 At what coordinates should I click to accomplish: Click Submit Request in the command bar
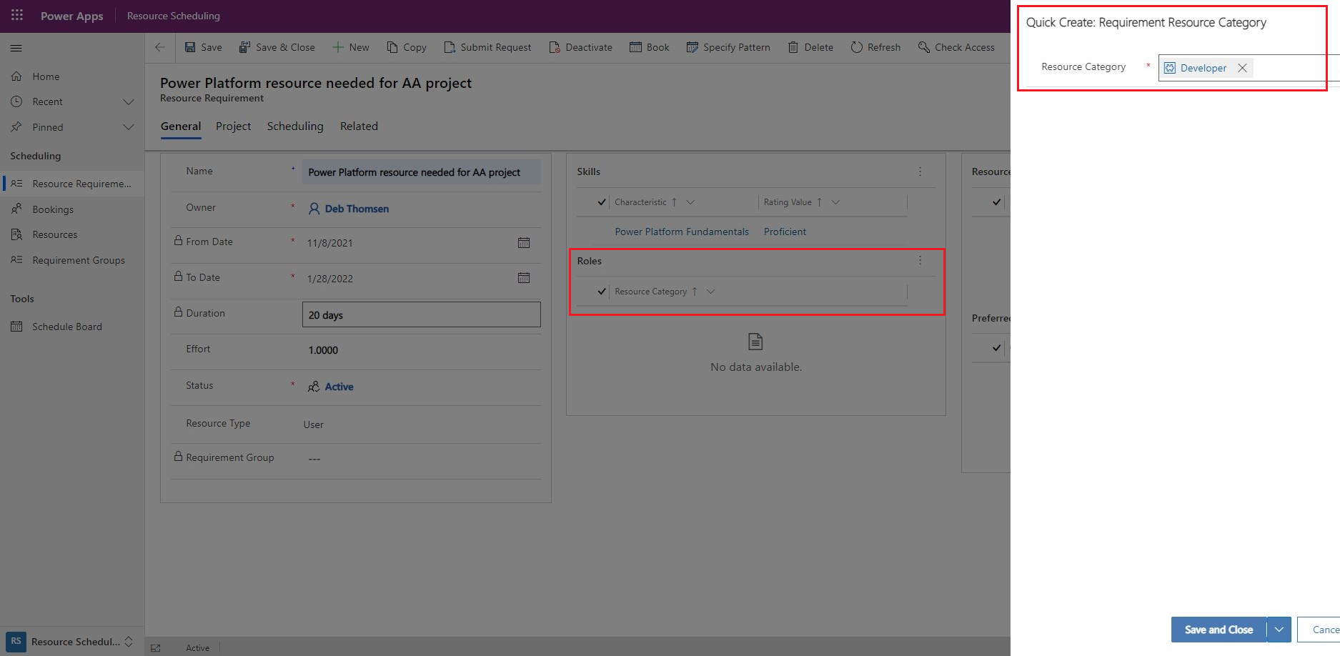[x=487, y=47]
